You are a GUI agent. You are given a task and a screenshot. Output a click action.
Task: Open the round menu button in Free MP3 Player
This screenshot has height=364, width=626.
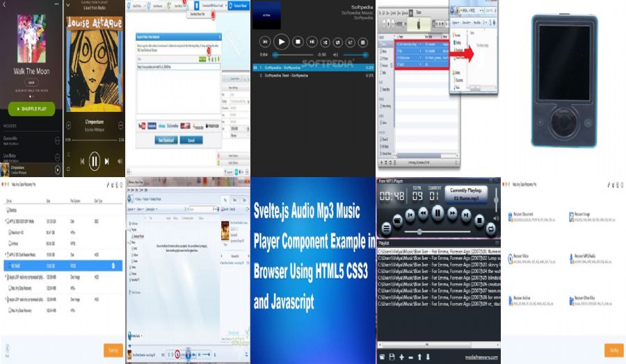386,228
